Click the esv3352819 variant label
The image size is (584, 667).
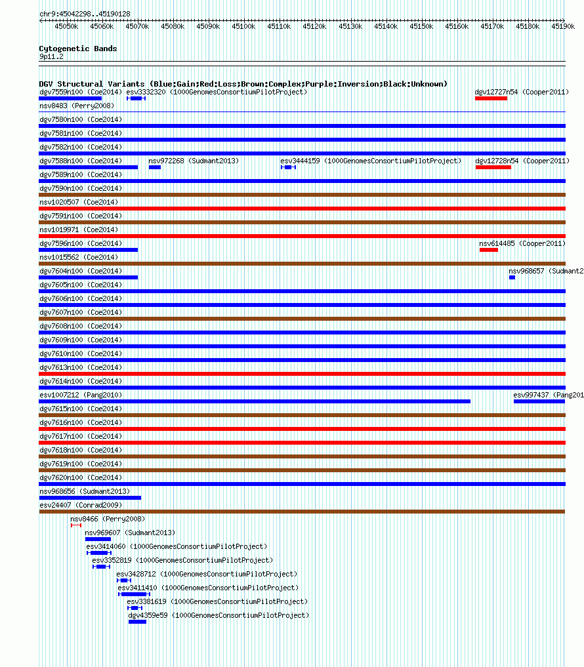[x=182, y=560]
